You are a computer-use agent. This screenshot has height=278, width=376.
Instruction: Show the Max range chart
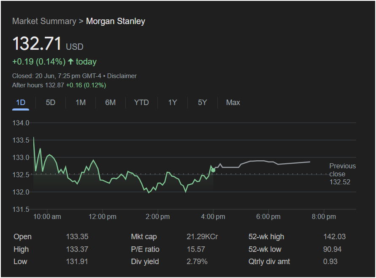(233, 103)
